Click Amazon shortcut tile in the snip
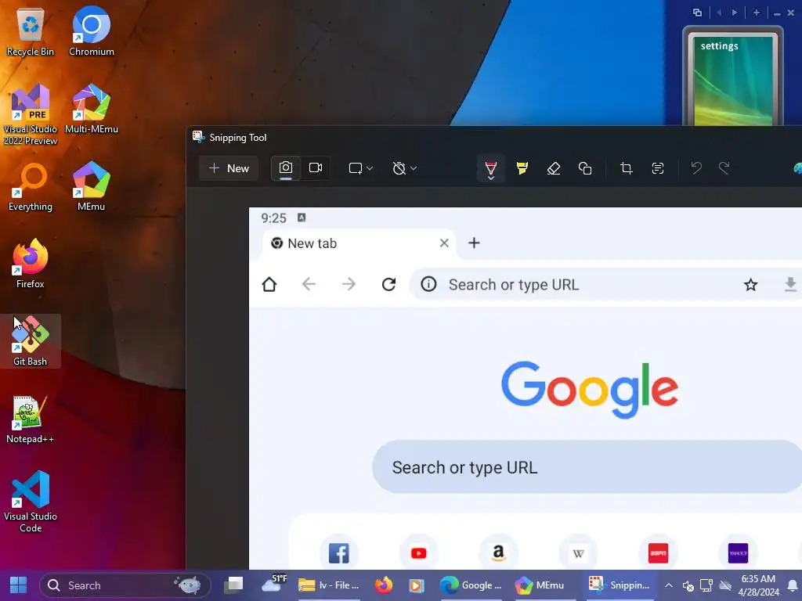The image size is (802, 601). 498,553
